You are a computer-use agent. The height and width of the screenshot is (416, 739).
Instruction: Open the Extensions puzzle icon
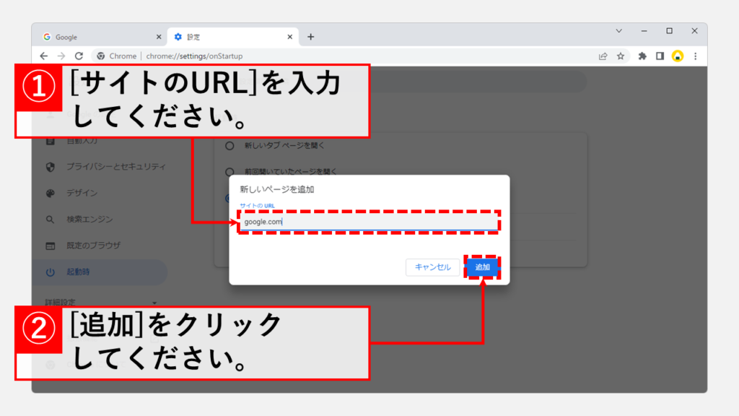[642, 56]
